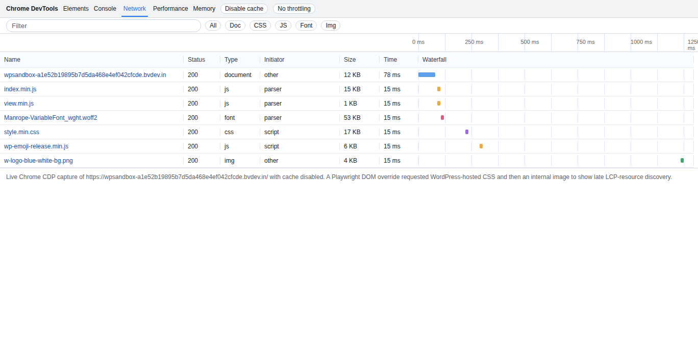The height and width of the screenshot is (357, 698).
Task: Click the 750 ms timeline label
Action: 586,42
